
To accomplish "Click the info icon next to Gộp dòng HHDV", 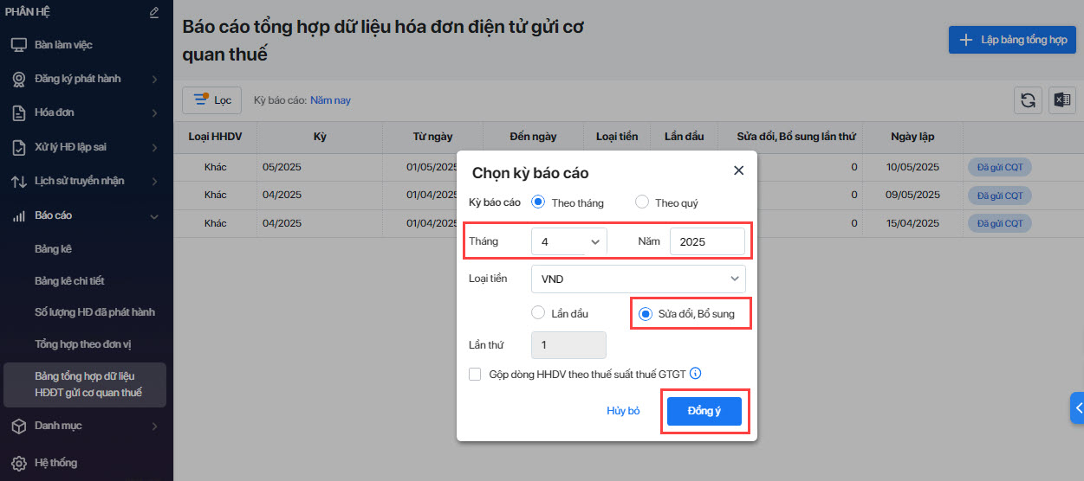I will tap(695, 374).
